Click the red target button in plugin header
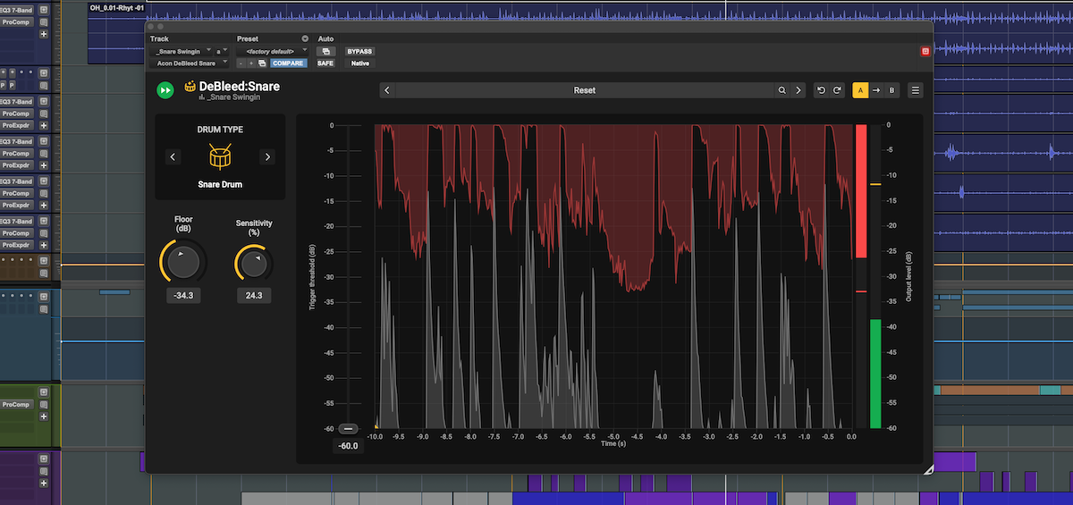This screenshot has width=1073, height=505. pyautogui.click(x=925, y=51)
